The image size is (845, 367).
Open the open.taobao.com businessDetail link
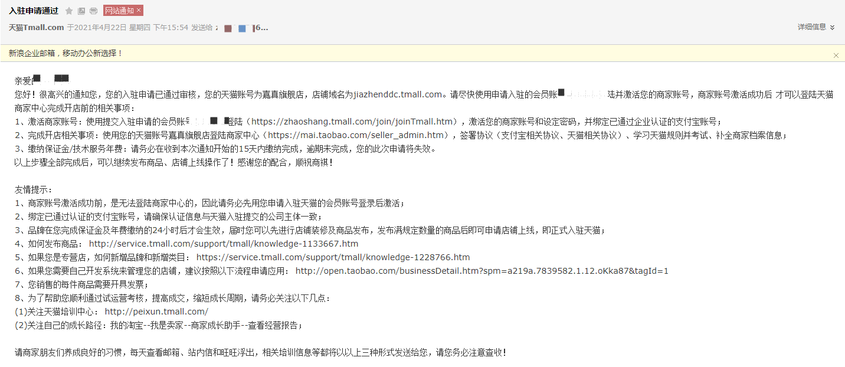tap(482, 271)
